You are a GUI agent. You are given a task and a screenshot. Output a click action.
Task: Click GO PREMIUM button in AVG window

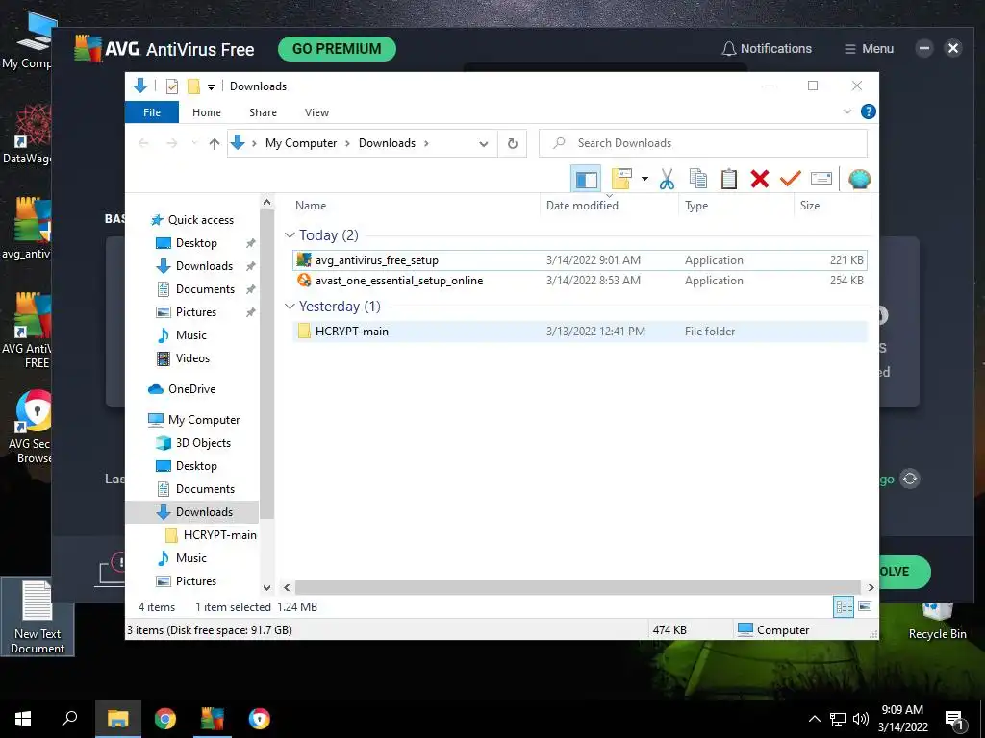tap(337, 49)
